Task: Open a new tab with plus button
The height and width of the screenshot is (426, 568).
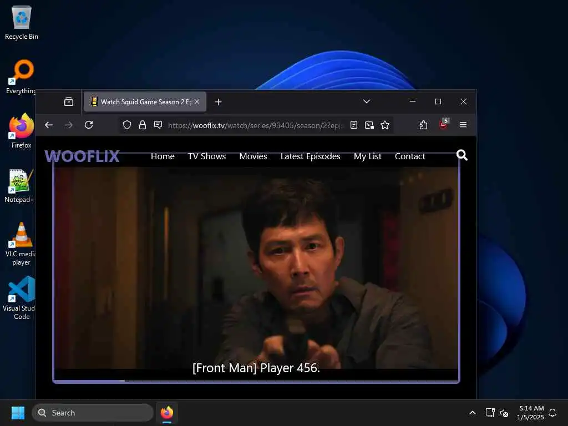Action: (218, 102)
